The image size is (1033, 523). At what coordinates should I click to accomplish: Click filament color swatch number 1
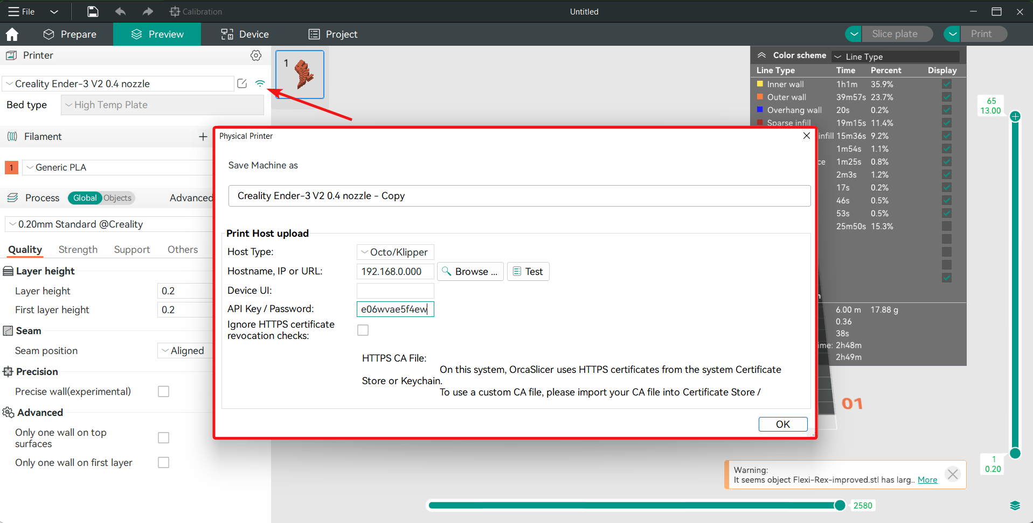pyautogui.click(x=11, y=167)
